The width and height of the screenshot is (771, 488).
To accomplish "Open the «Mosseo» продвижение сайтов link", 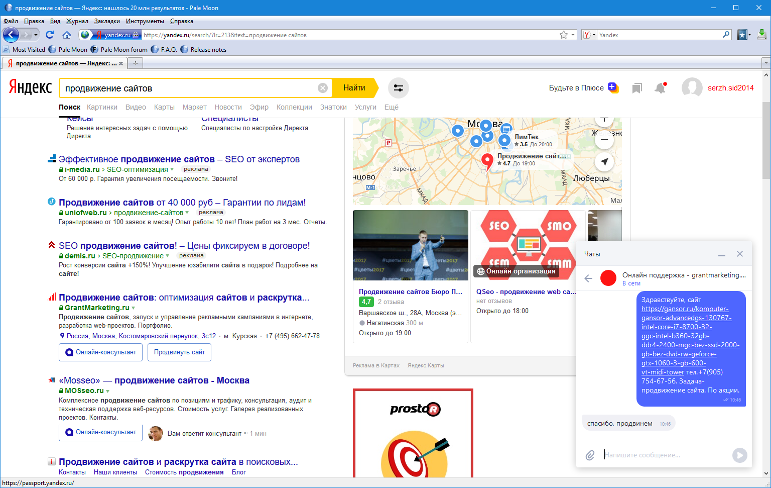I will pyautogui.click(x=154, y=380).
